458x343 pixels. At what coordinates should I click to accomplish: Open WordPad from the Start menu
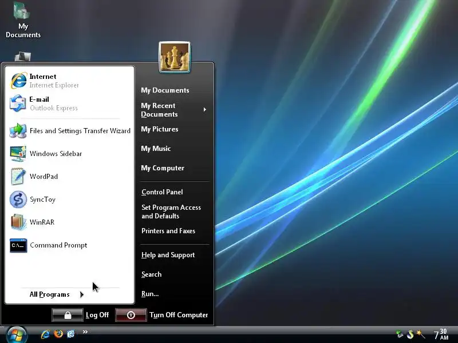click(69, 177)
